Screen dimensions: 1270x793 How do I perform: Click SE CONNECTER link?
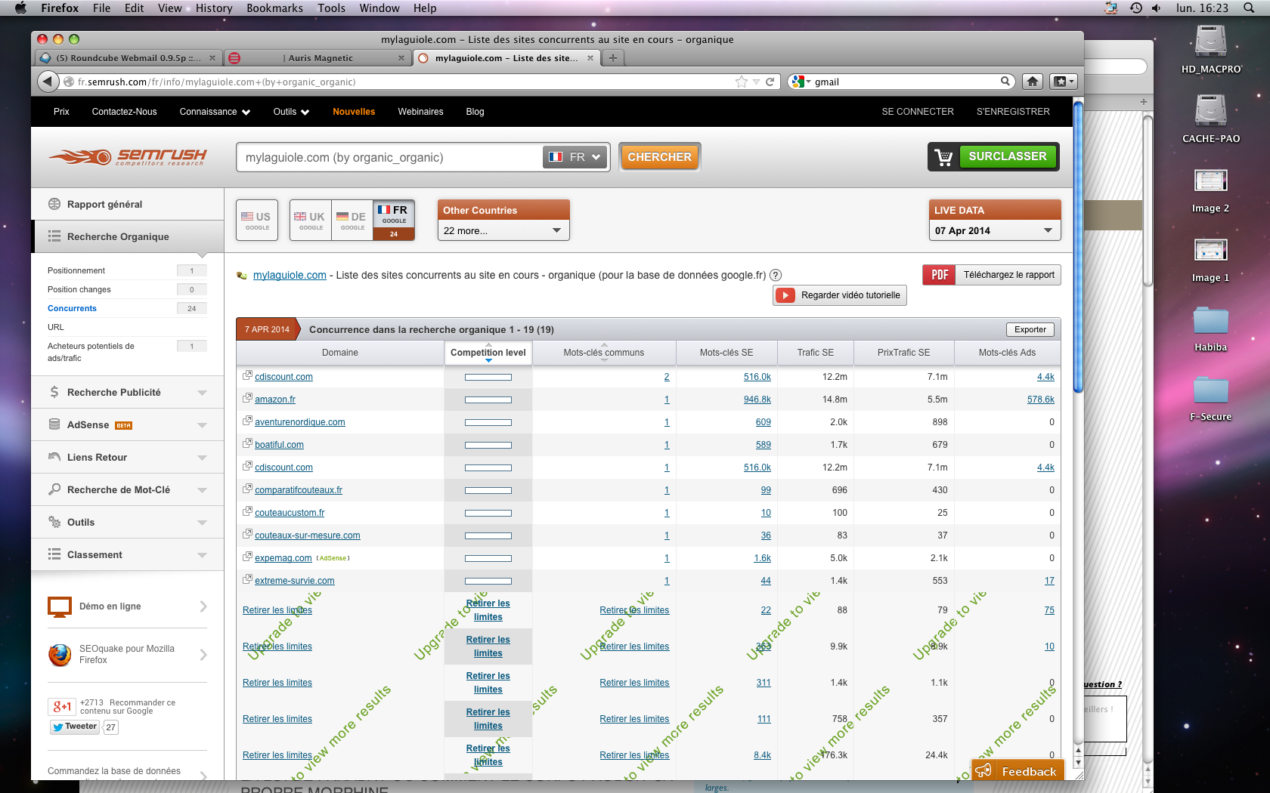[x=918, y=112]
